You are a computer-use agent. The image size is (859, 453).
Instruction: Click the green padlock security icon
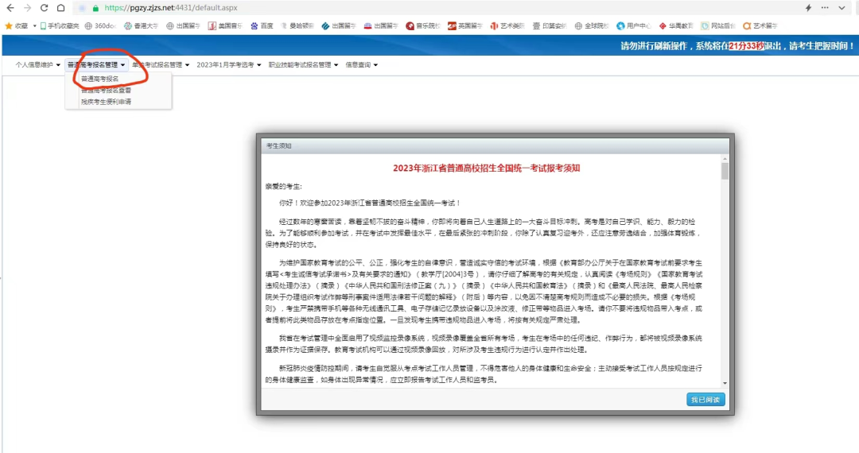(96, 8)
